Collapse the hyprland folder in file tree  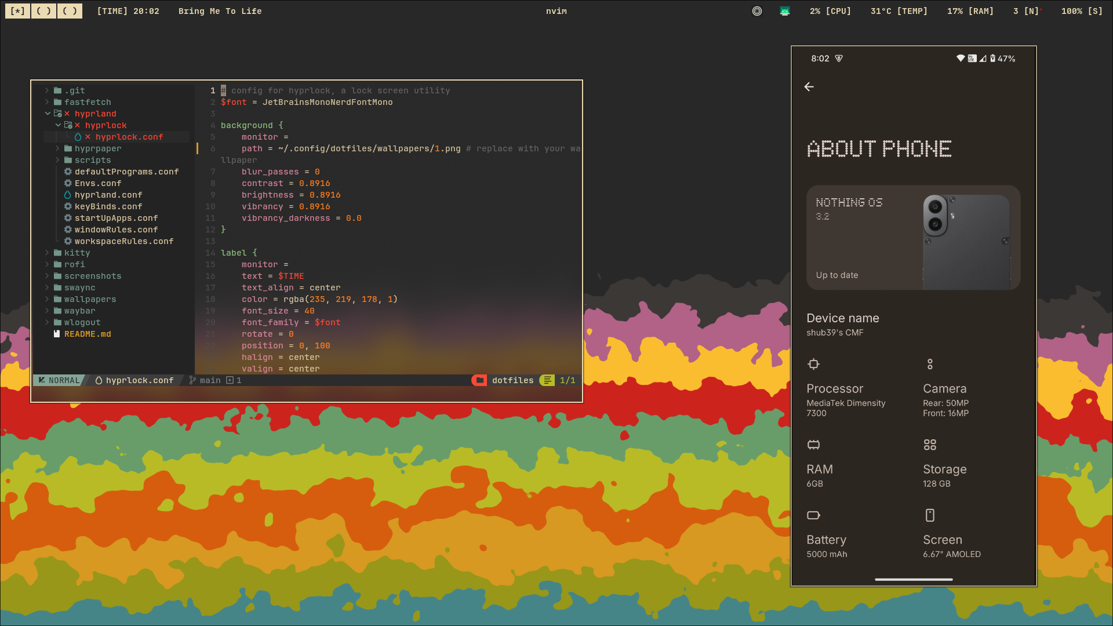point(48,114)
